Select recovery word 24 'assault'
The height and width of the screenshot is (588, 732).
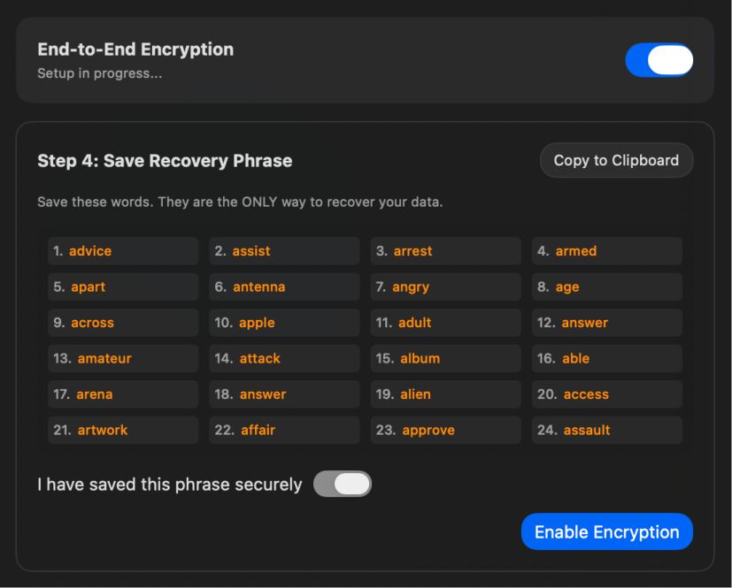tap(606, 430)
